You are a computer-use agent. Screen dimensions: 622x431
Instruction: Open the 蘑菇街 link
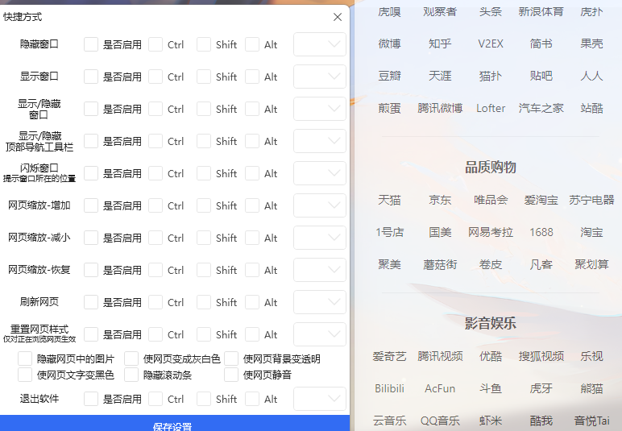click(440, 264)
